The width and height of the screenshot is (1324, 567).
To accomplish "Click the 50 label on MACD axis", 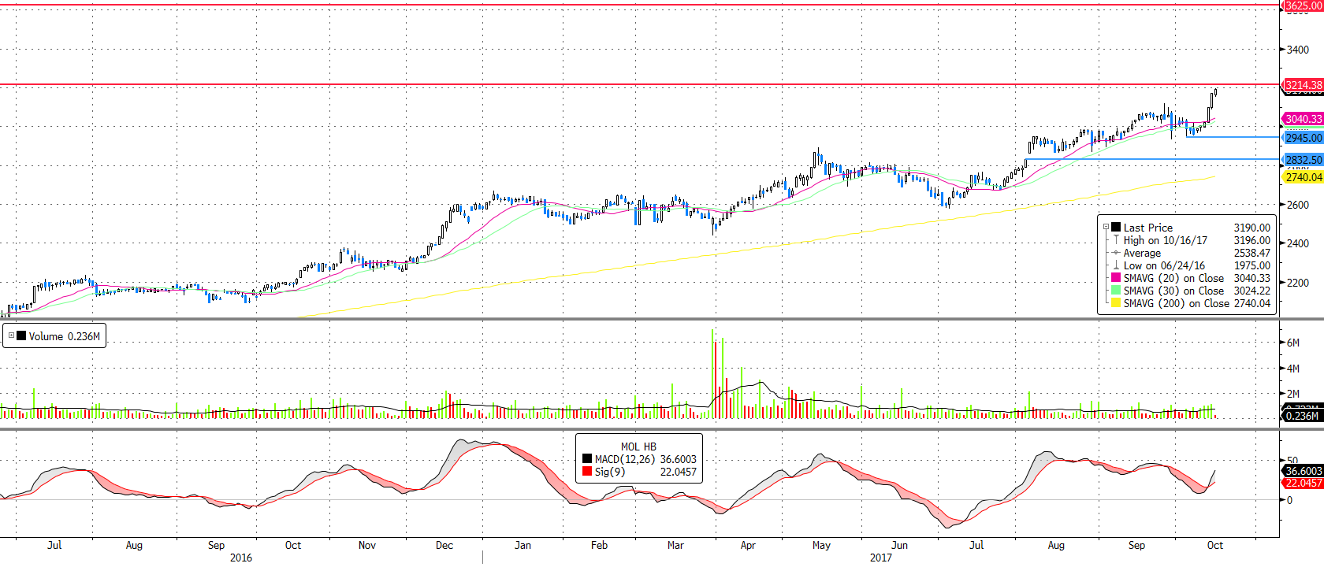I will tap(1292, 460).
